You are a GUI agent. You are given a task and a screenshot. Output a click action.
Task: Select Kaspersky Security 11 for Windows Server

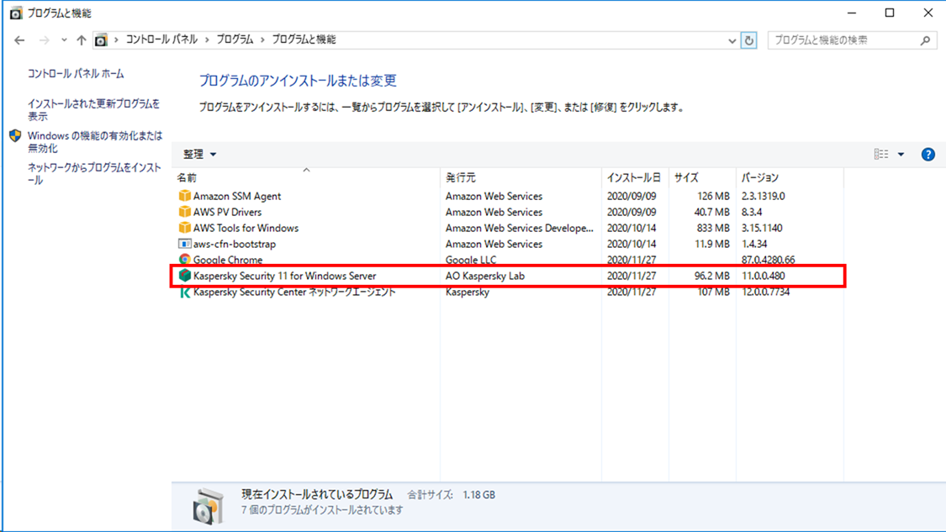(284, 276)
